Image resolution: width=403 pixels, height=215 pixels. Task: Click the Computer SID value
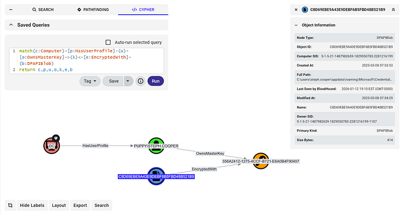coord(357,56)
